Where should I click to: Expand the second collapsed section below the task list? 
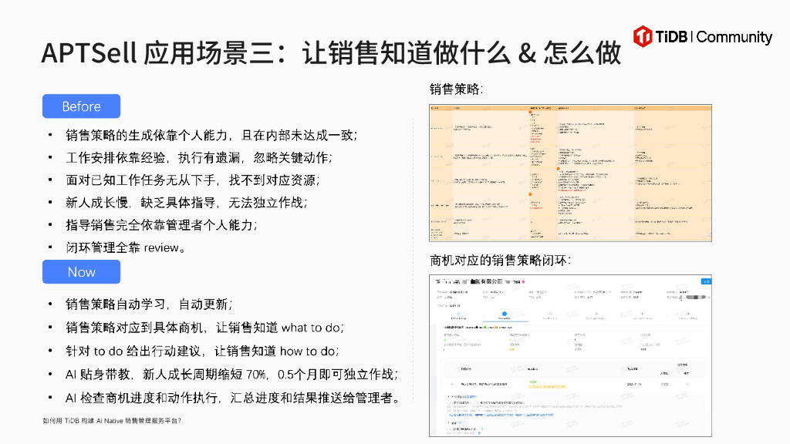click(x=447, y=423)
